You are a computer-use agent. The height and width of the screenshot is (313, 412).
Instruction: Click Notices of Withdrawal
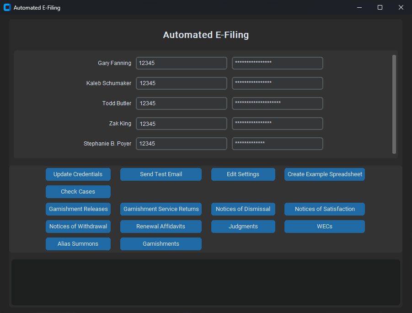pos(78,227)
